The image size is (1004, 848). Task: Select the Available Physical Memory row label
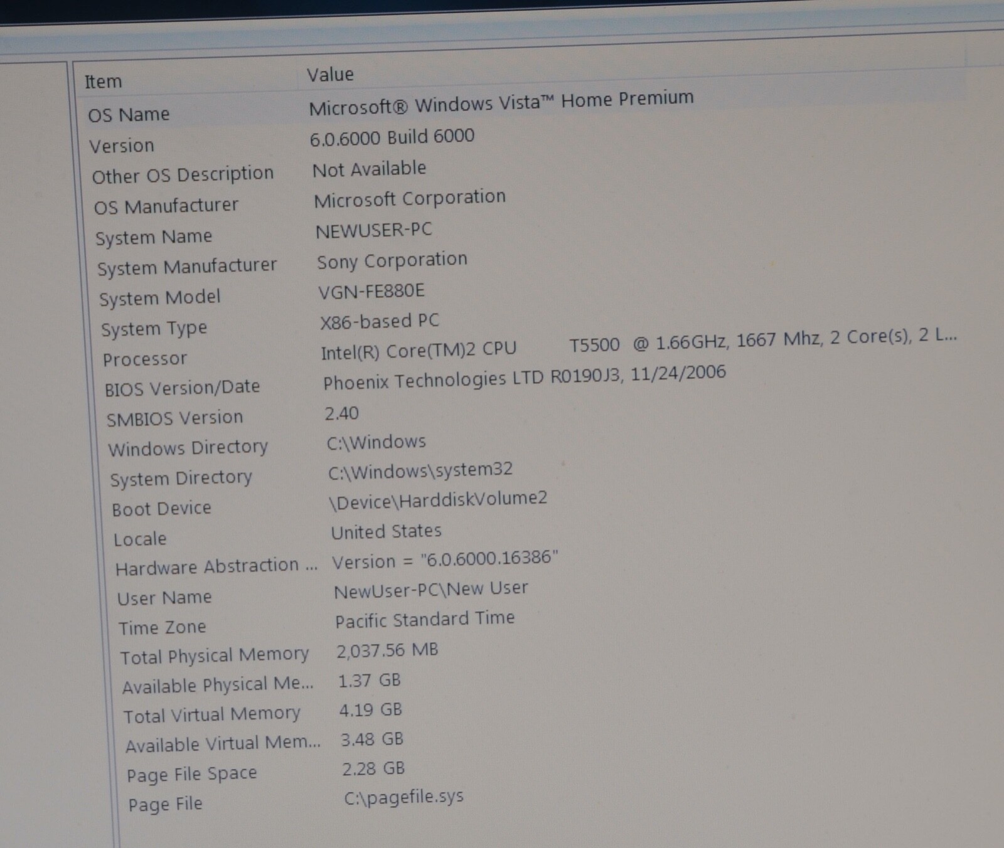(218, 685)
